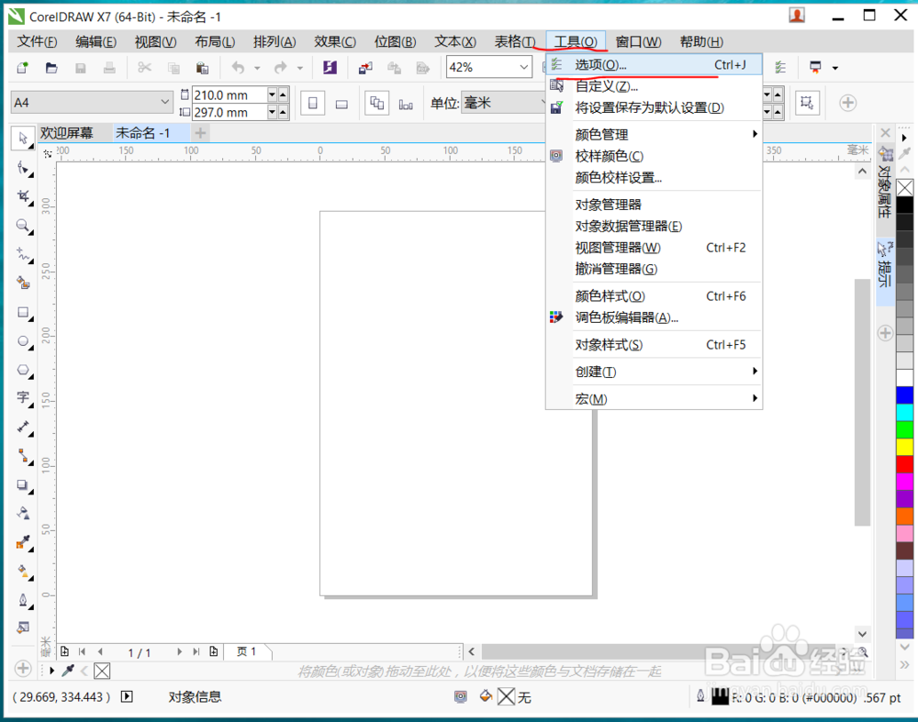918x722 pixels.
Task: Select the Text tool
Action: coord(23,398)
